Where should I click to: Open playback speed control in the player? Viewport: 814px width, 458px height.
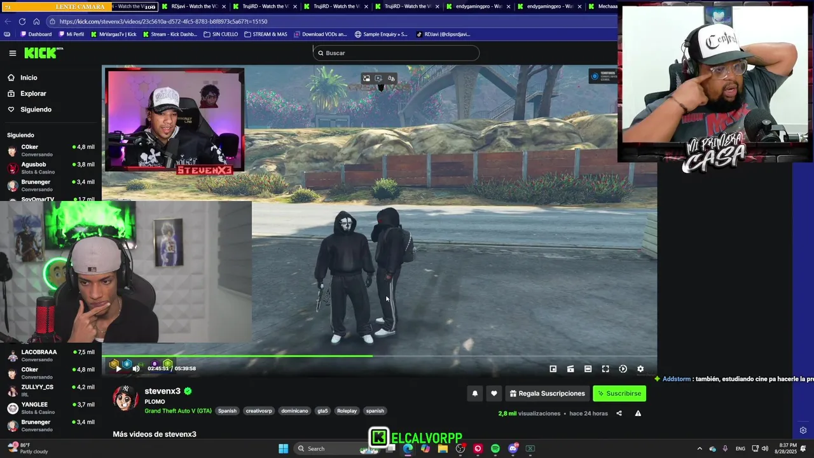[623, 369]
